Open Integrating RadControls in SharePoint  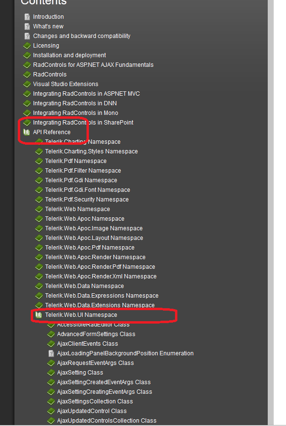pyautogui.click(x=83, y=123)
